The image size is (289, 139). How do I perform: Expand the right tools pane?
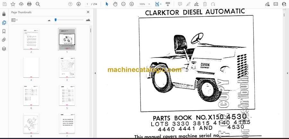tap(287, 73)
